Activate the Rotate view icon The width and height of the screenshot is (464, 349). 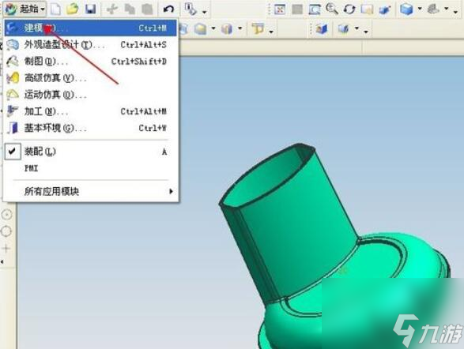point(349,9)
